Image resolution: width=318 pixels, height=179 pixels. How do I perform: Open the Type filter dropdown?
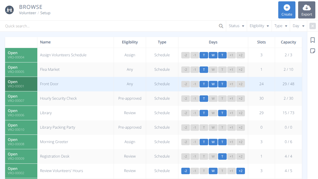(281, 26)
